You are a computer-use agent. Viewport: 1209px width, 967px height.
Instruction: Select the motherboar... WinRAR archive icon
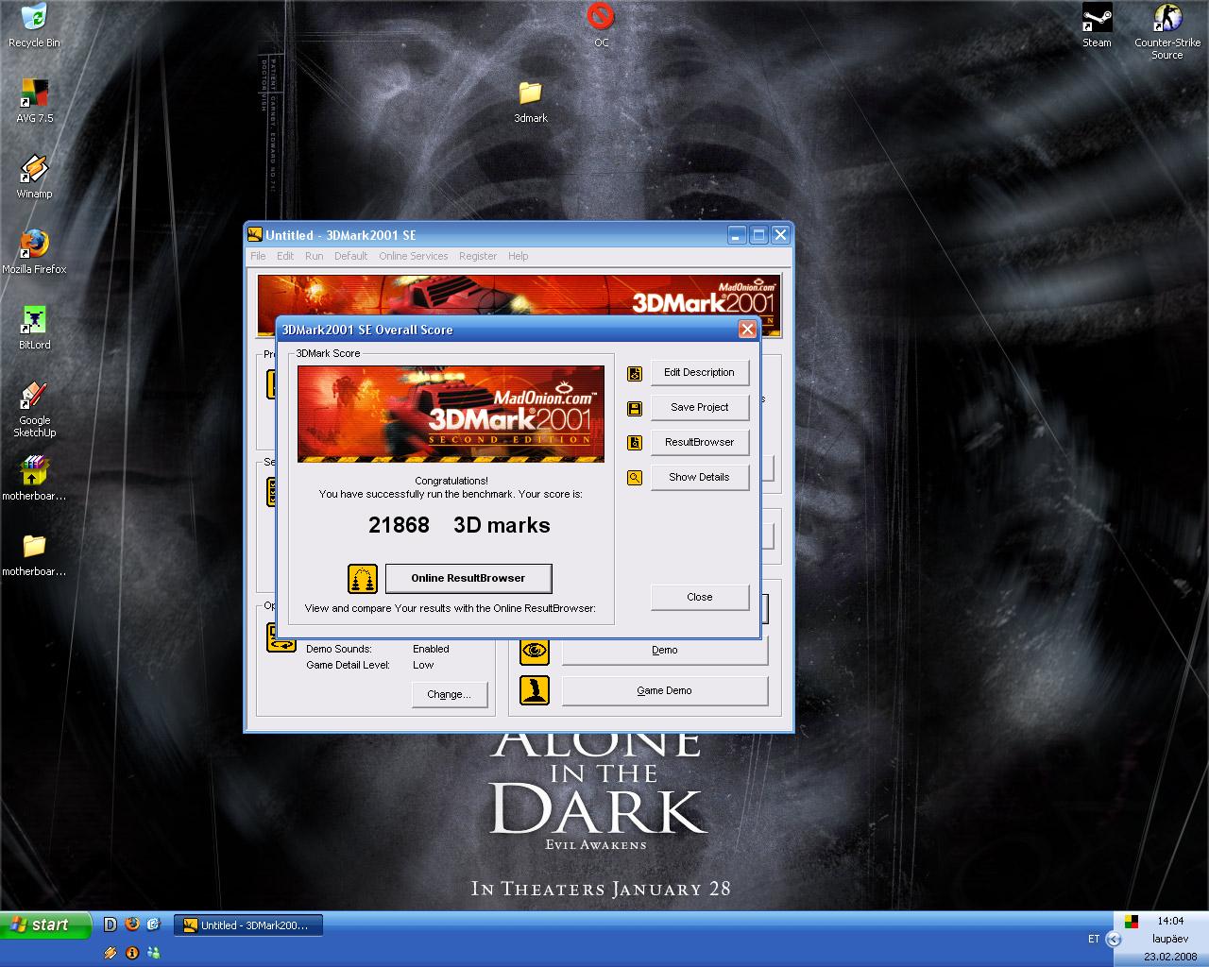click(34, 479)
